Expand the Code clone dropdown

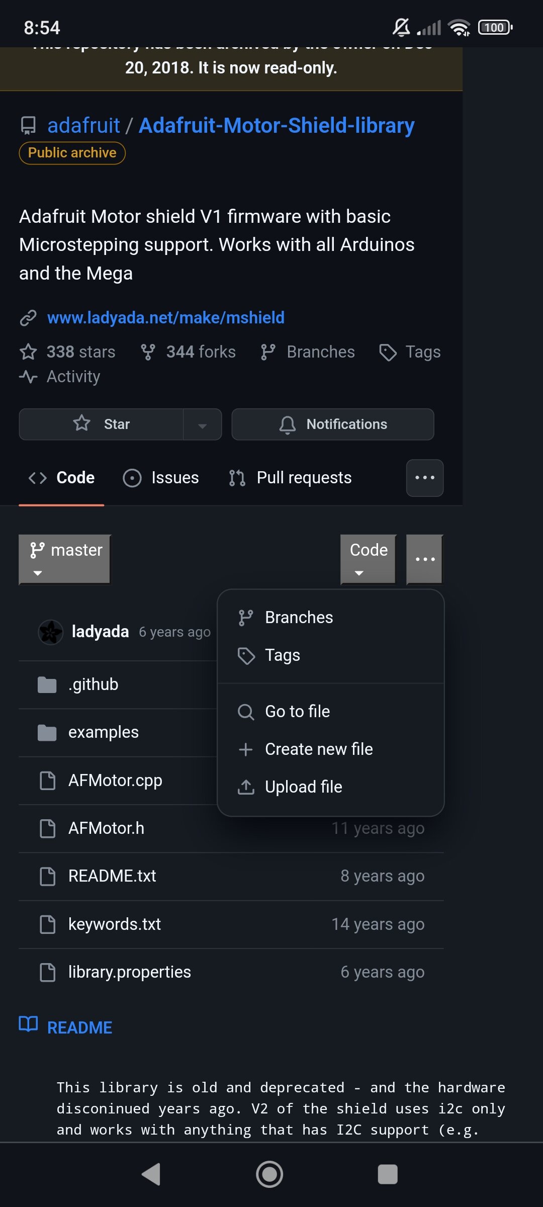tap(368, 559)
